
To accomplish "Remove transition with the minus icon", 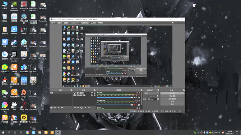I will pos(154,96).
